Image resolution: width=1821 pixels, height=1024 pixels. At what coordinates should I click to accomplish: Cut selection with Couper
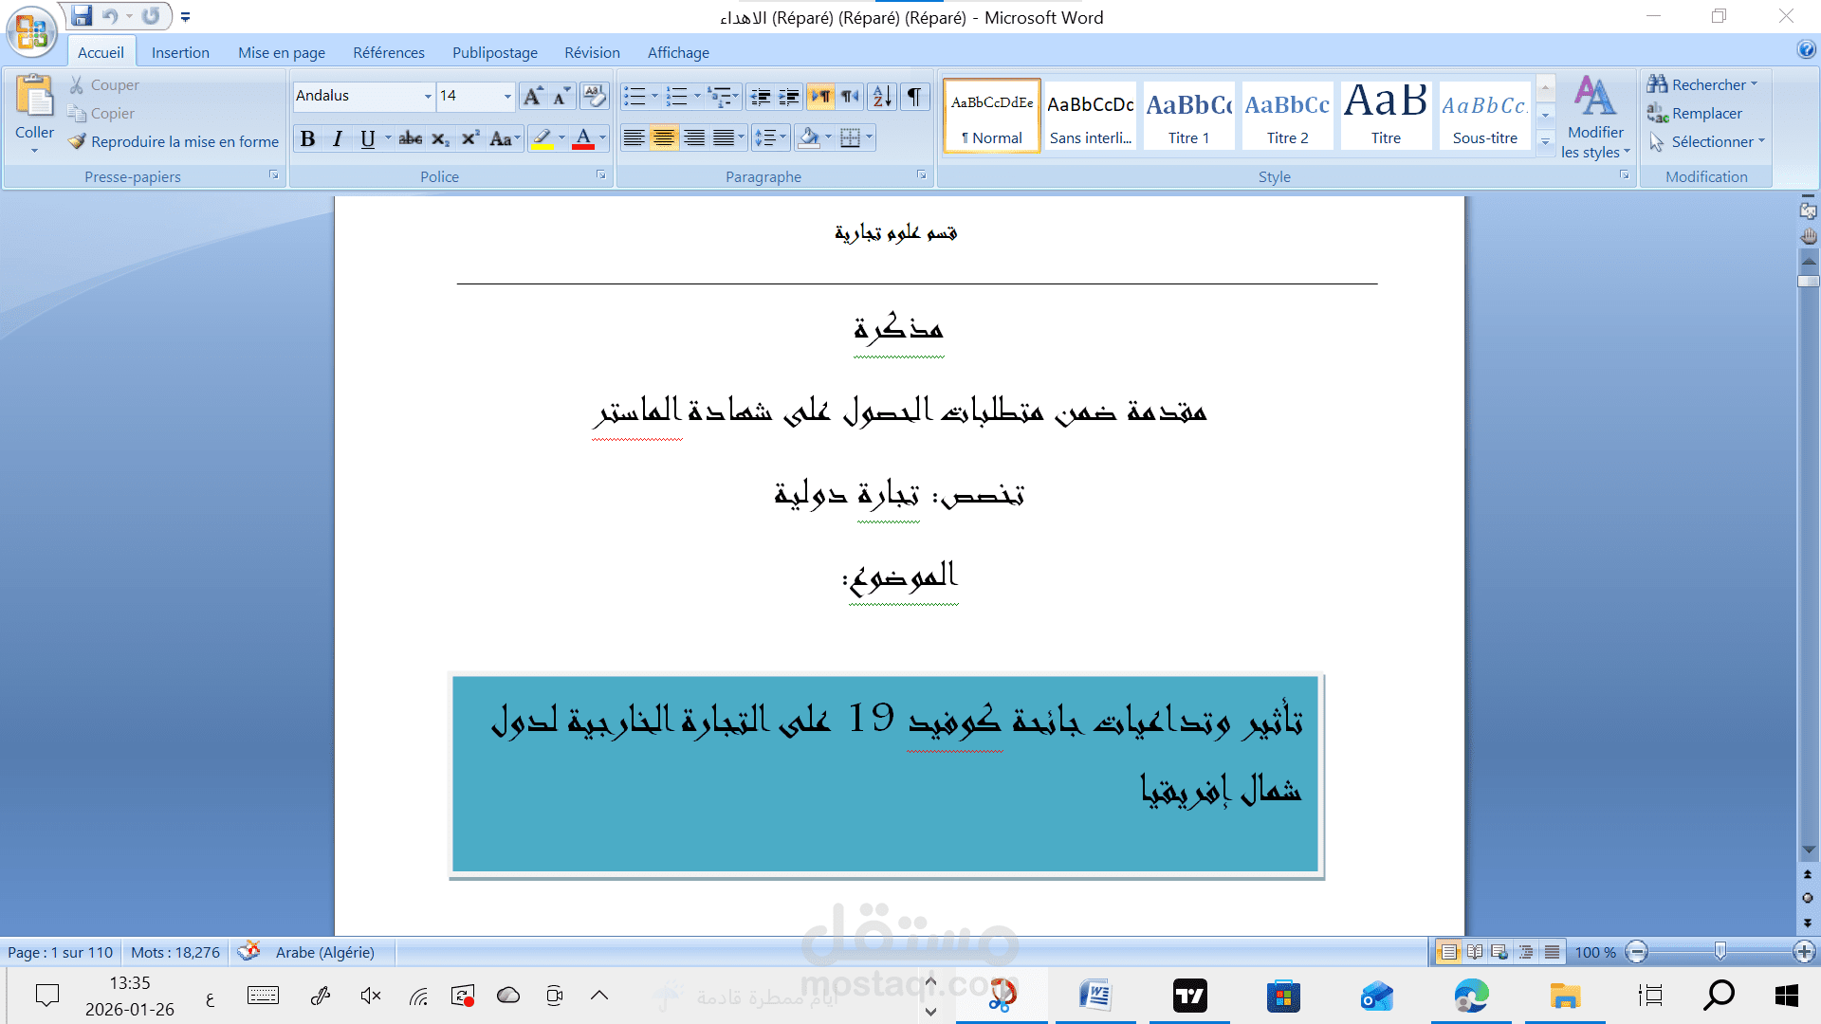pyautogui.click(x=103, y=84)
